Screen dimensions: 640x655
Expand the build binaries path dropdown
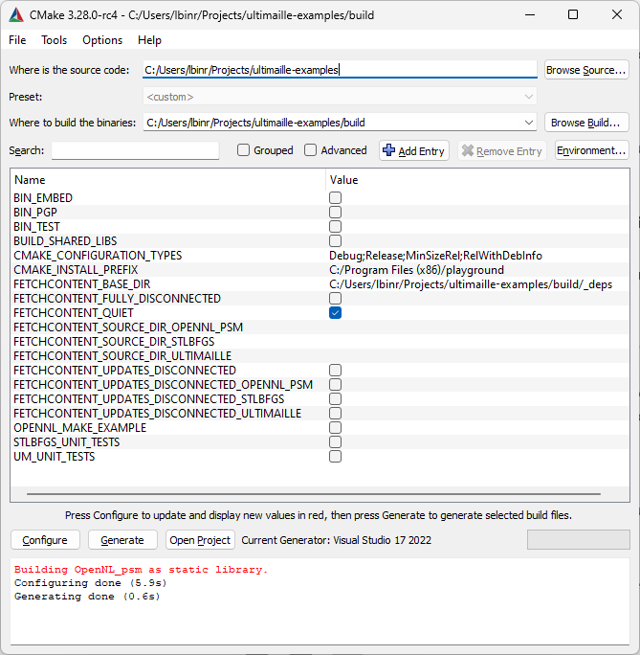[529, 123]
